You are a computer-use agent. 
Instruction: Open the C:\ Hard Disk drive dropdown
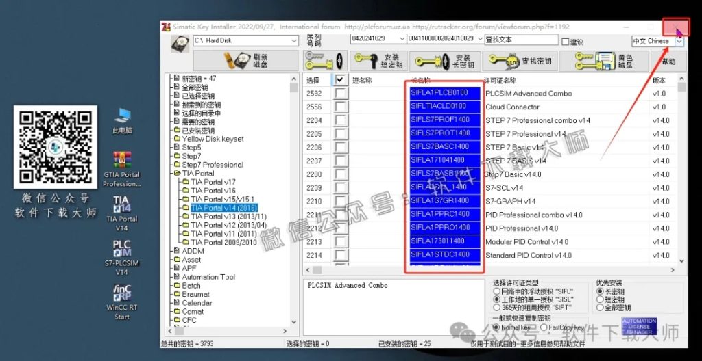coord(294,40)
